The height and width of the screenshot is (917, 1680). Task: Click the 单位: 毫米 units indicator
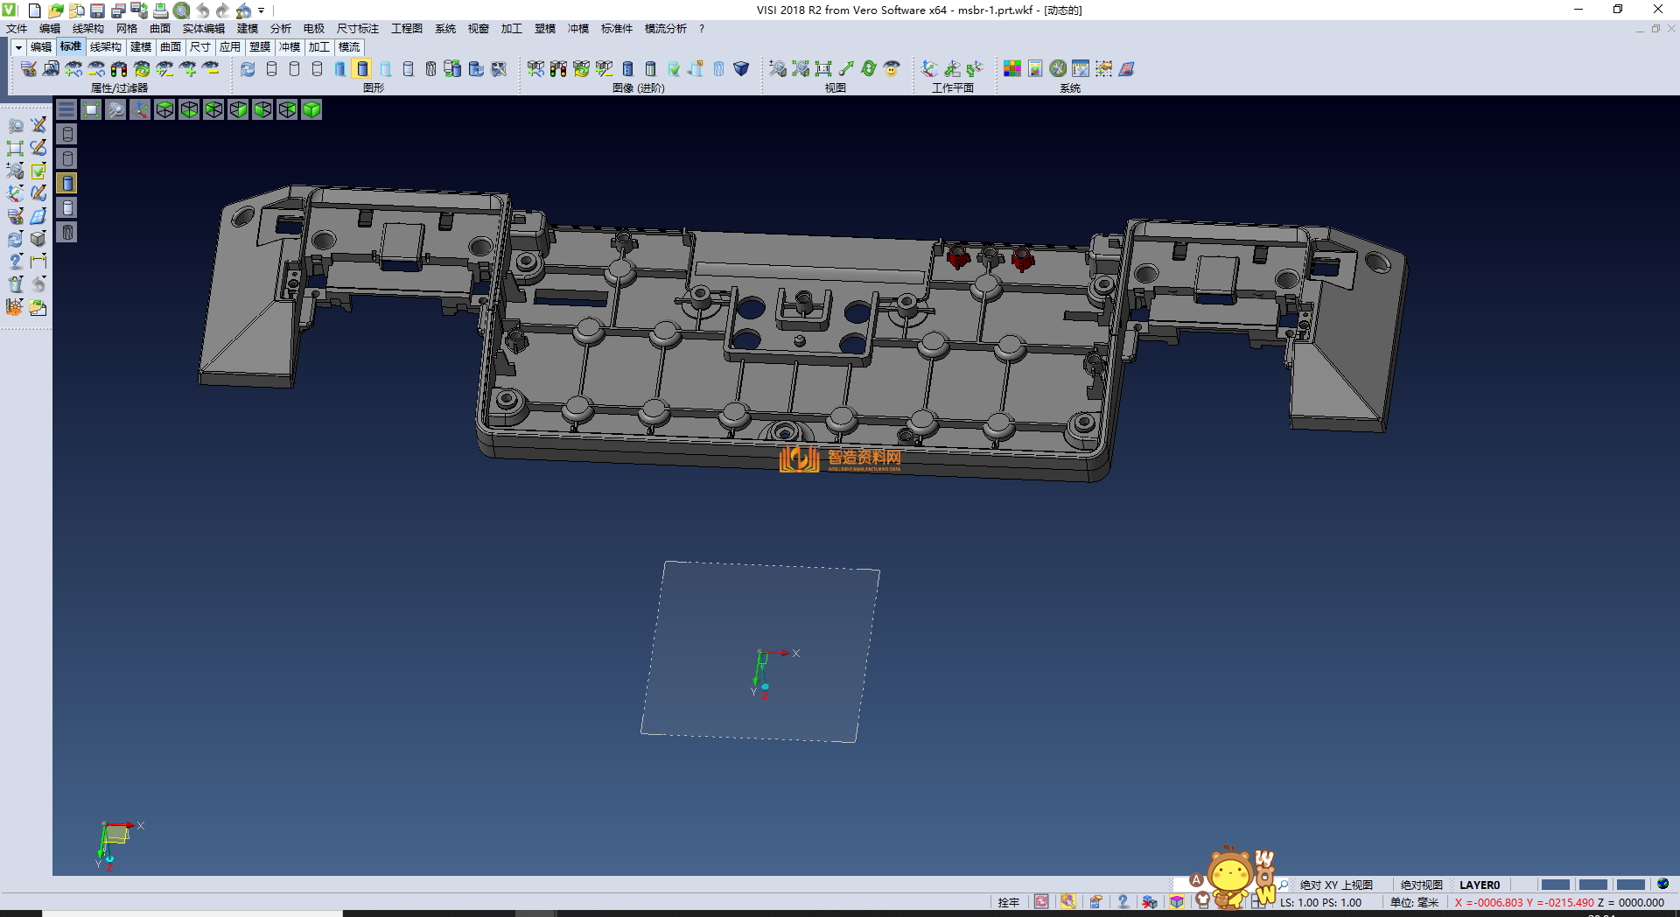(1414, 902)
